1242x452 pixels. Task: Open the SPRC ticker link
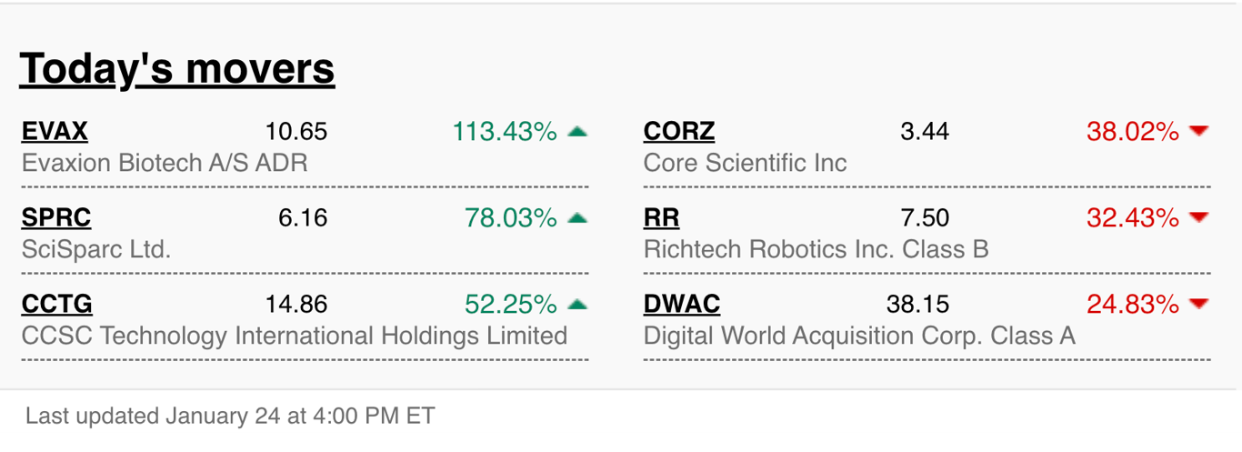click(x=56, y=218)
